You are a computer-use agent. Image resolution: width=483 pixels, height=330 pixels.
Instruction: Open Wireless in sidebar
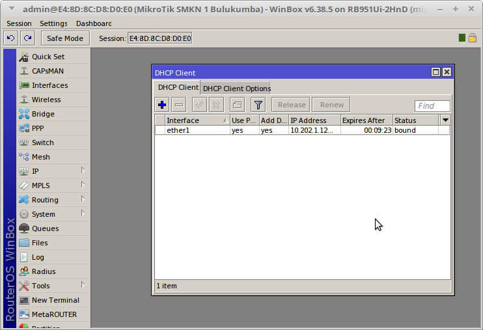[x=53, y=100]
